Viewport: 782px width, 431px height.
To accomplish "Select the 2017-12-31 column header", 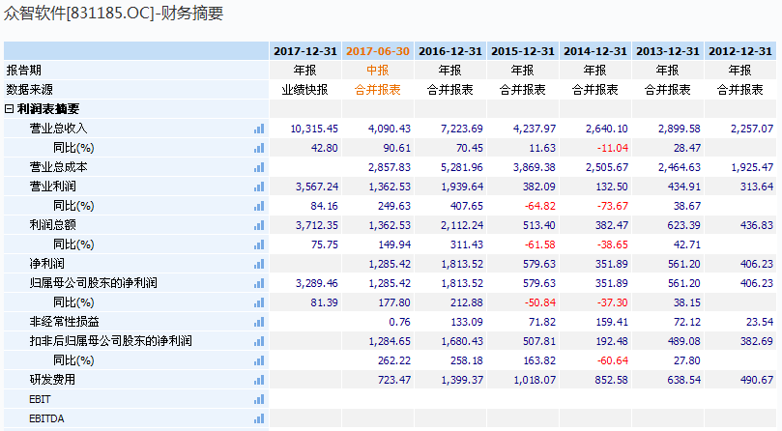I will pyautogui.click(x=305, y=51).
